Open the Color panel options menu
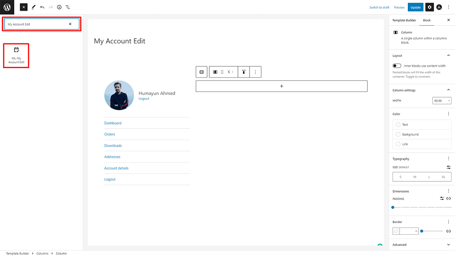Viewport: 455px width, 256px height. click(448, 113)
